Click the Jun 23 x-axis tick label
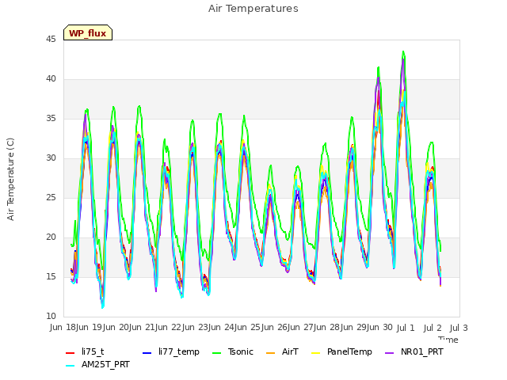507x380 pixels. tap(209, 328)
